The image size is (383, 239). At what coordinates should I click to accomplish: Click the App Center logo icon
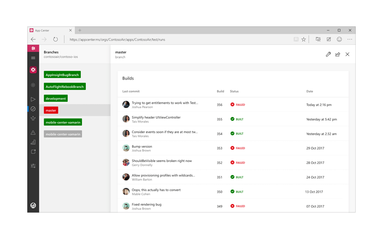(x=33, y=48)
